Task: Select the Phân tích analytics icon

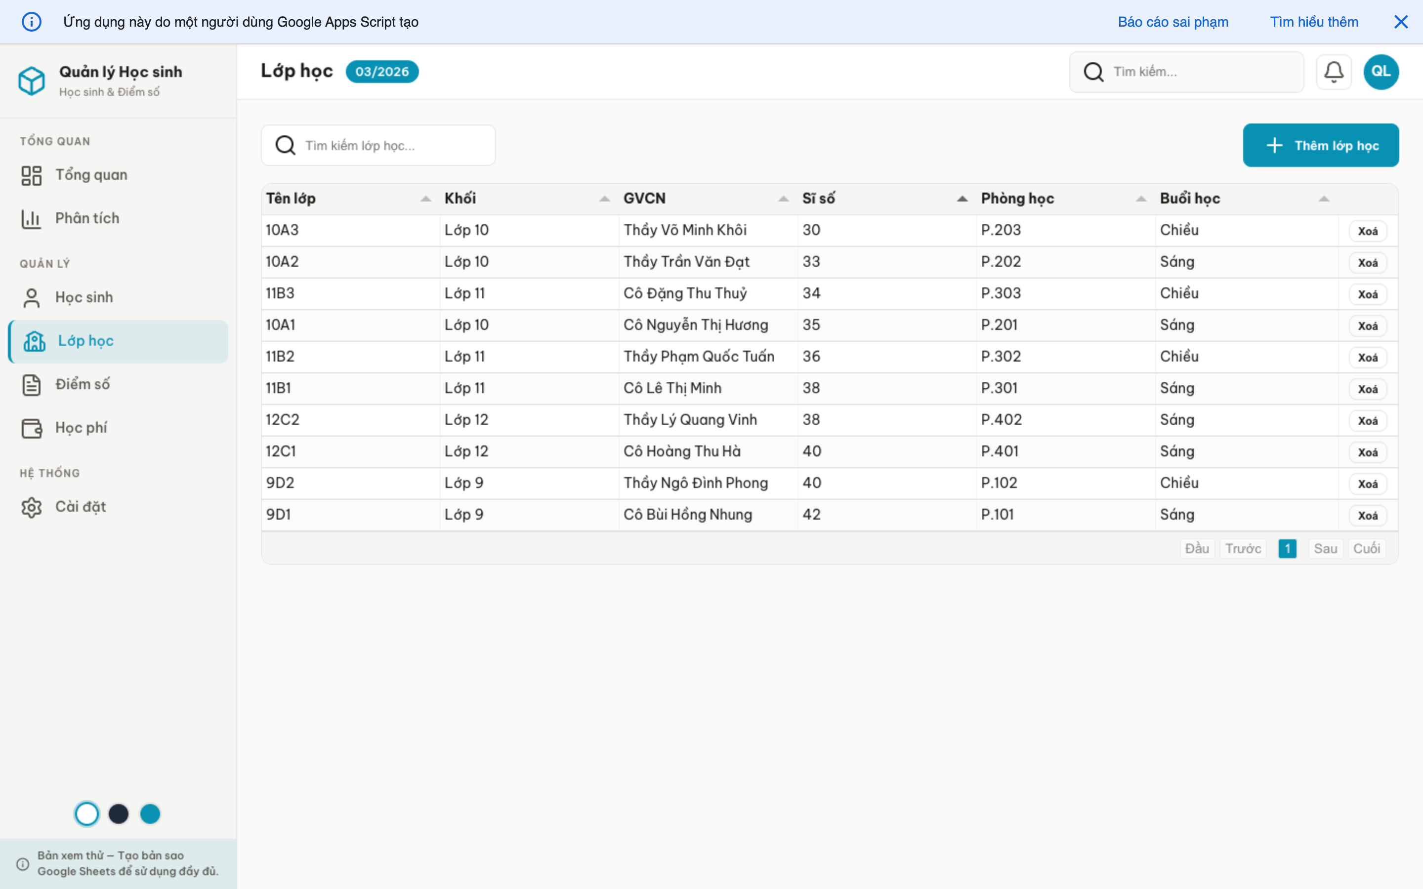Action: 31,218
